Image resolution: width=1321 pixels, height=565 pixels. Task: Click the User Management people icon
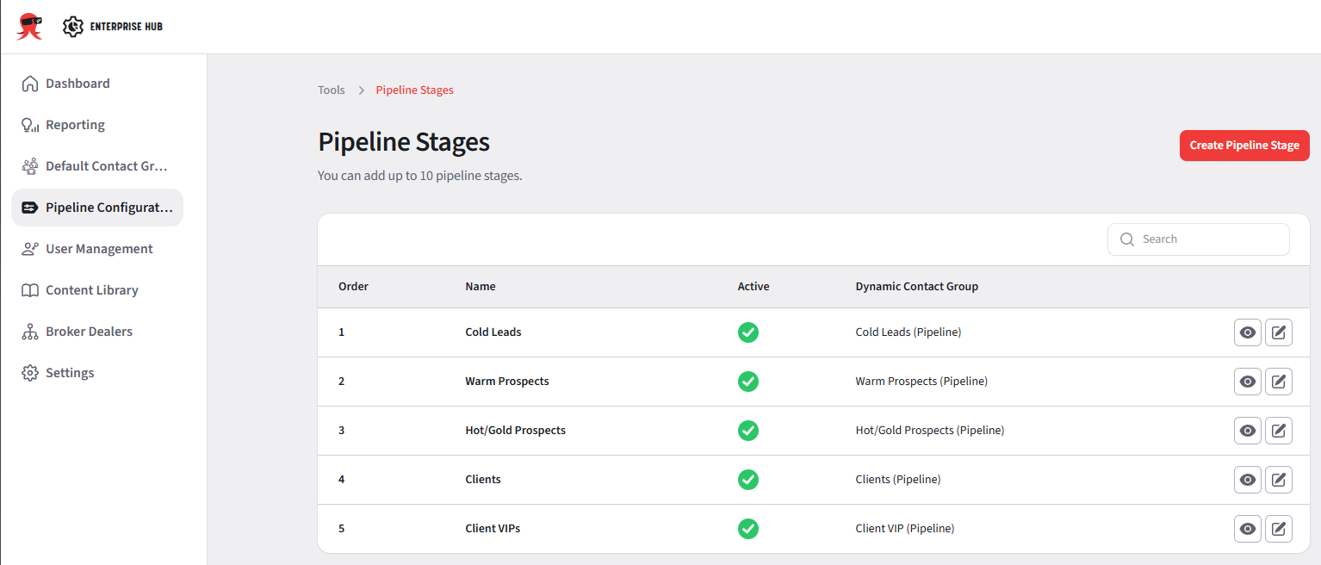pos(30,249)
